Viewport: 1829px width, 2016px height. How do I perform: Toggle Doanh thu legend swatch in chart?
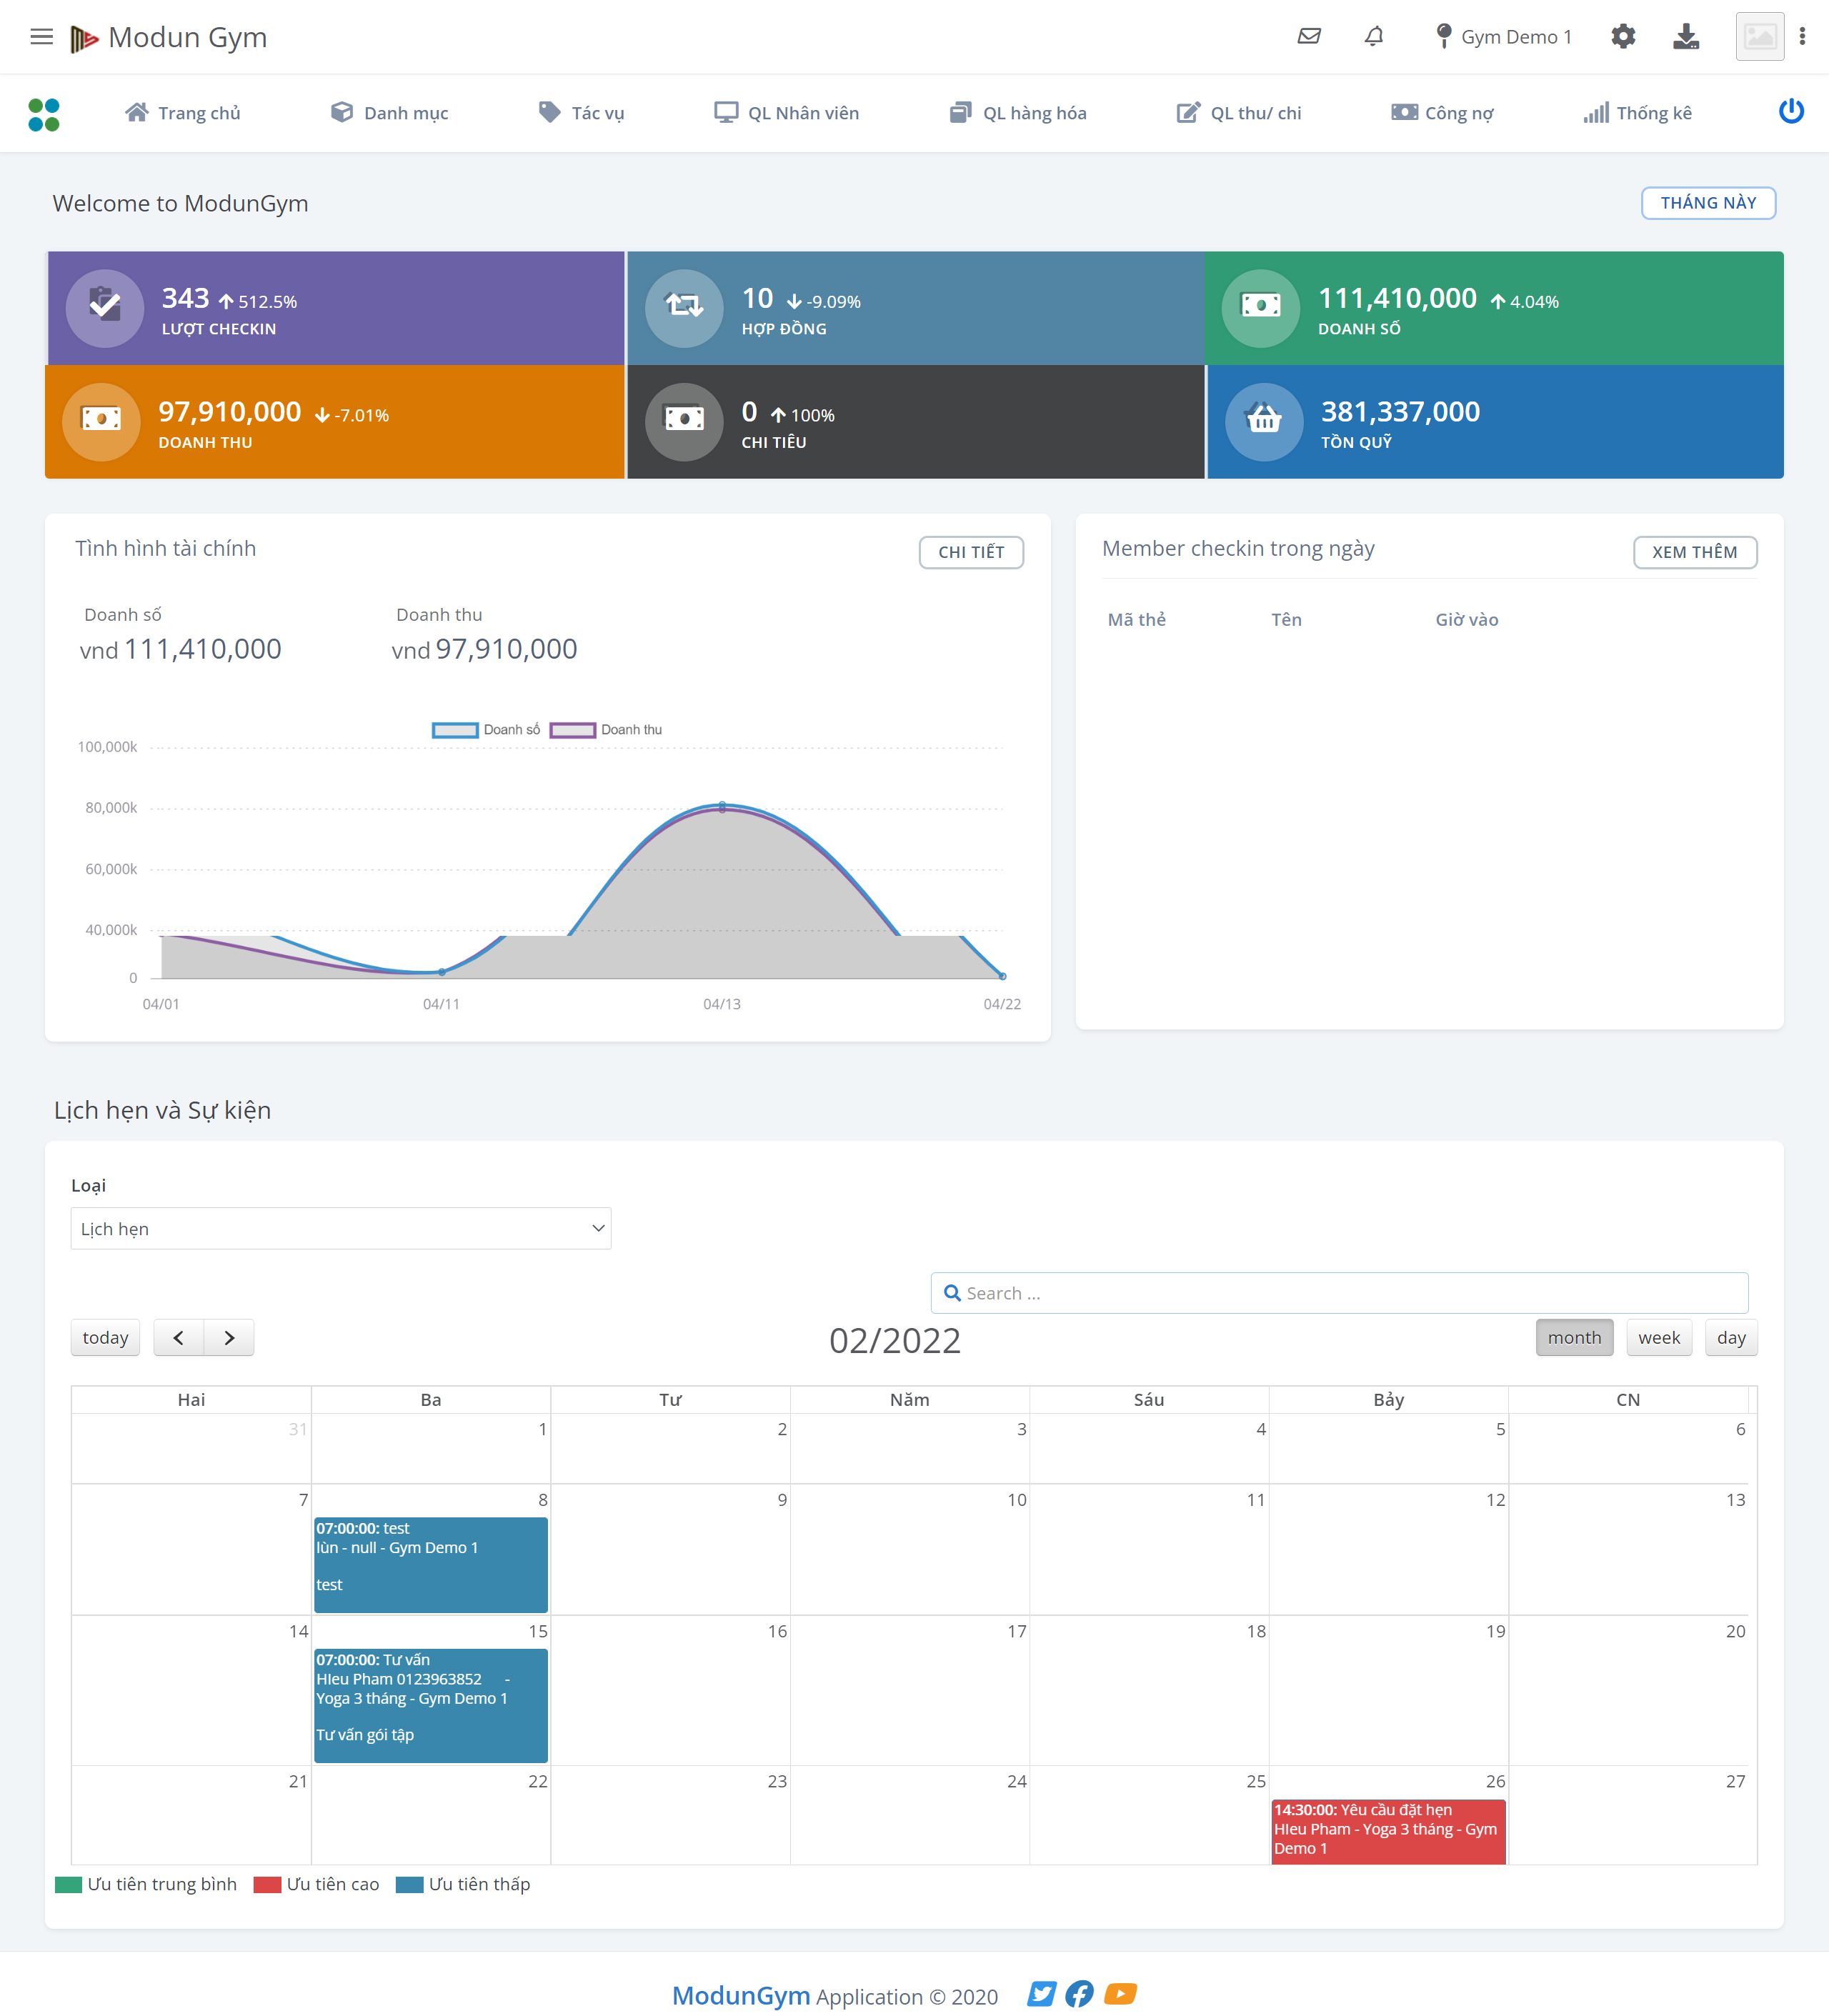573,730
